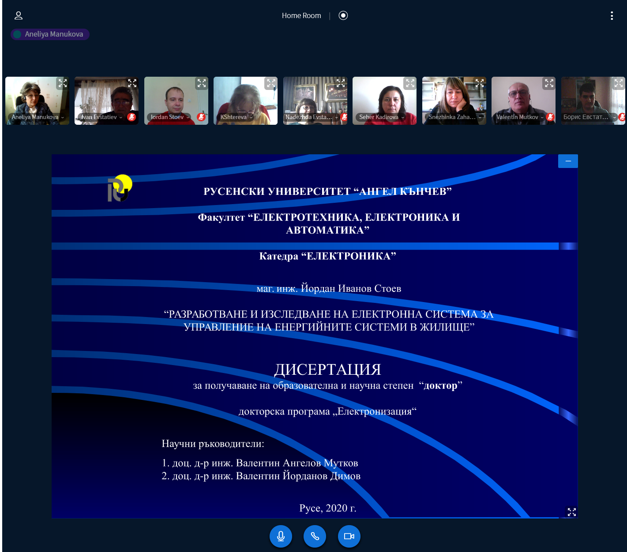Make Iordan Stoev's webcam fullscreen
The image size is (627, 552).
(x=202, y=83)
